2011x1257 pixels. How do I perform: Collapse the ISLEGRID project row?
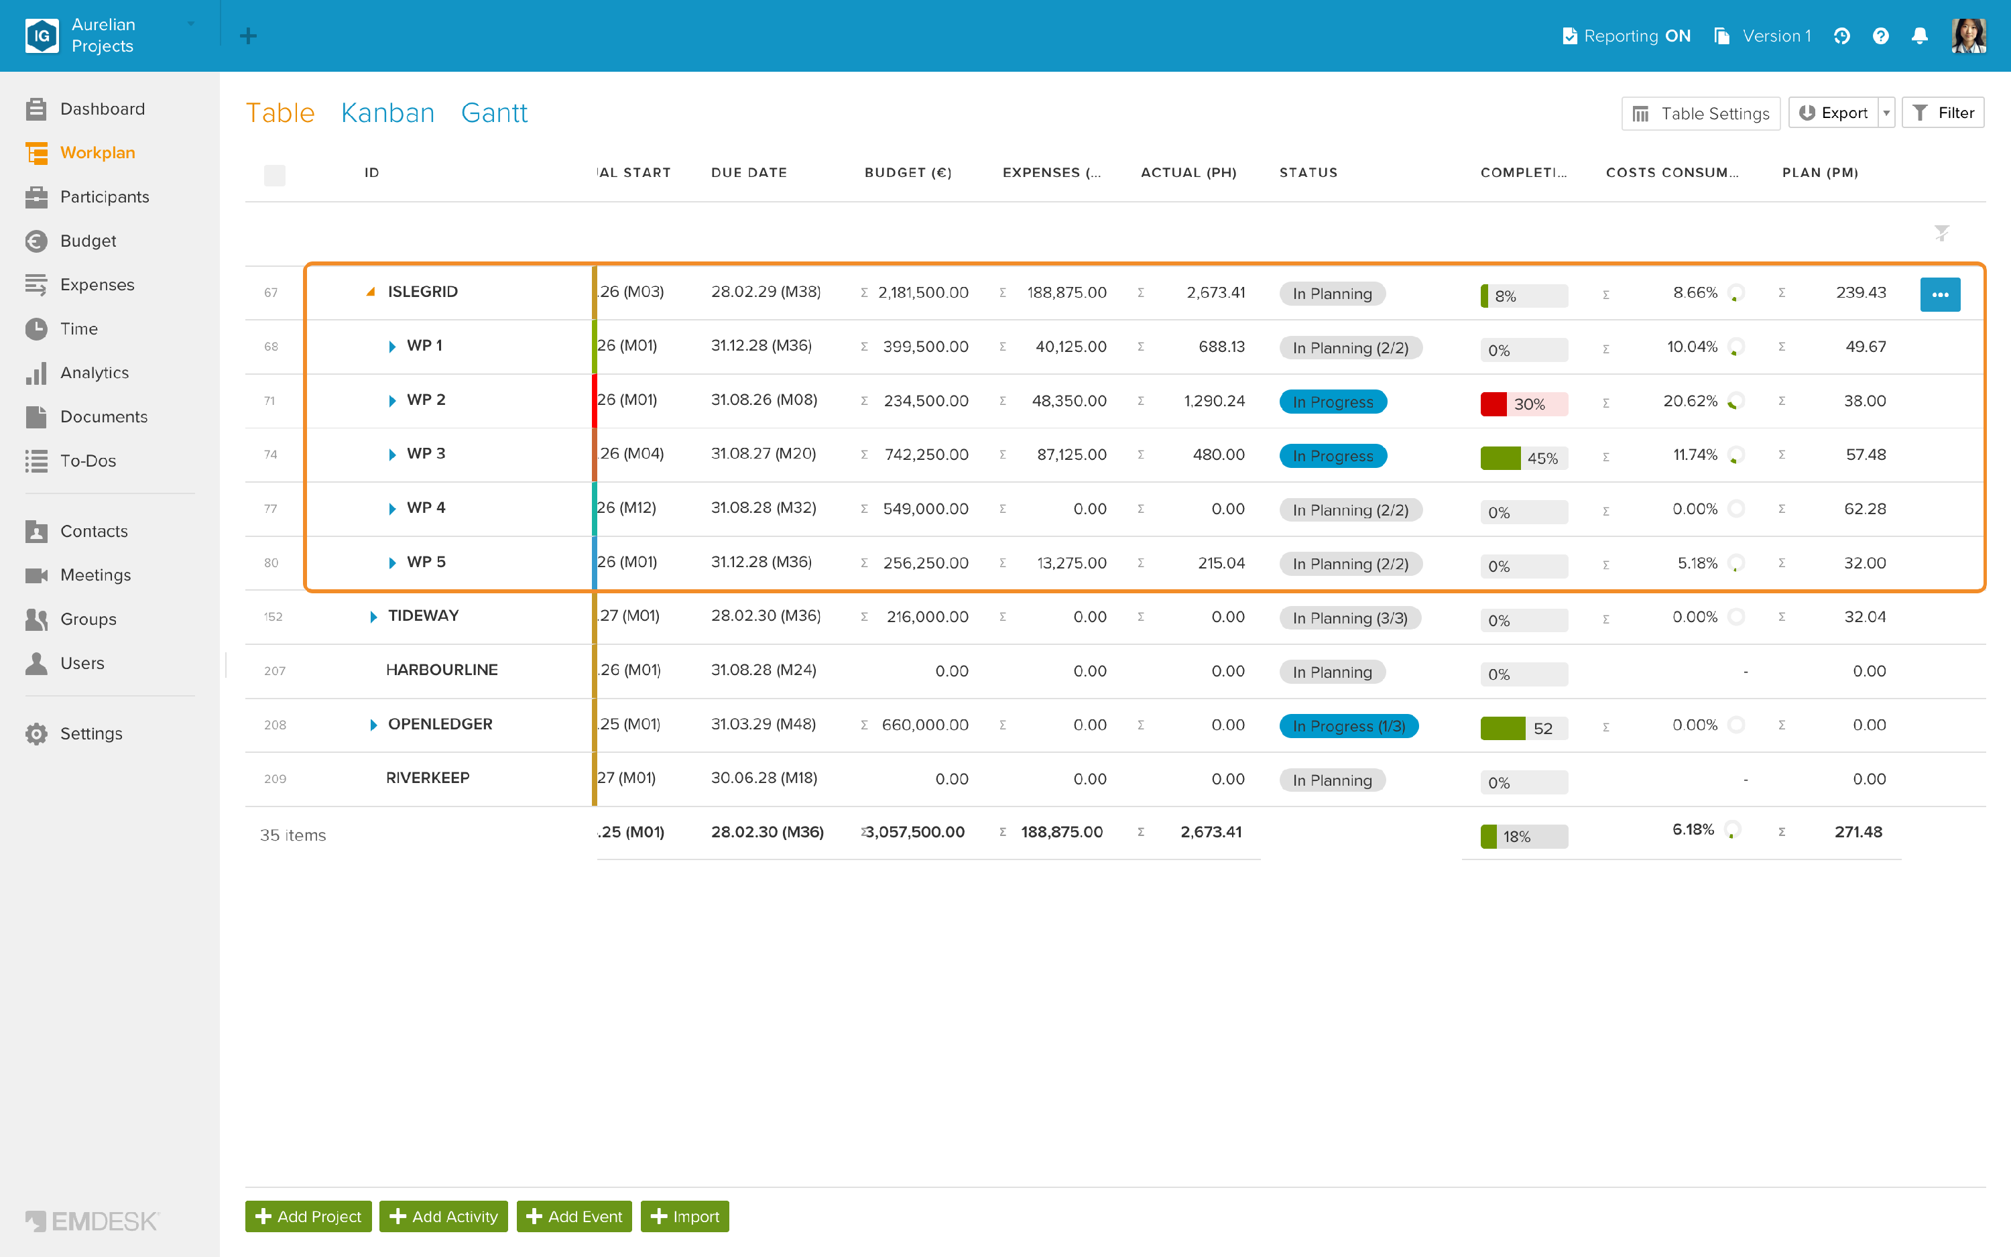coord(371,292)
